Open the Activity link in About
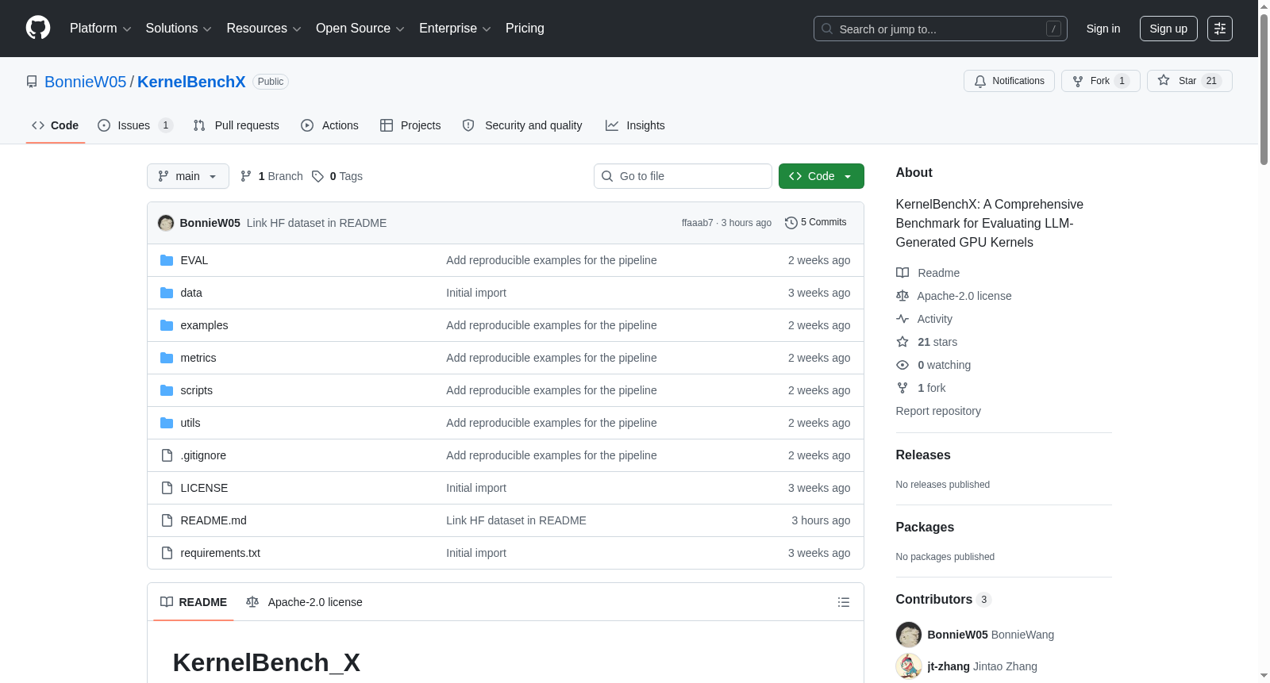The height and width of the screenshot is (683, 1270). point(925,319)
